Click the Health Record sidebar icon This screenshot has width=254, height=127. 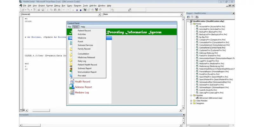click(72, 82)
